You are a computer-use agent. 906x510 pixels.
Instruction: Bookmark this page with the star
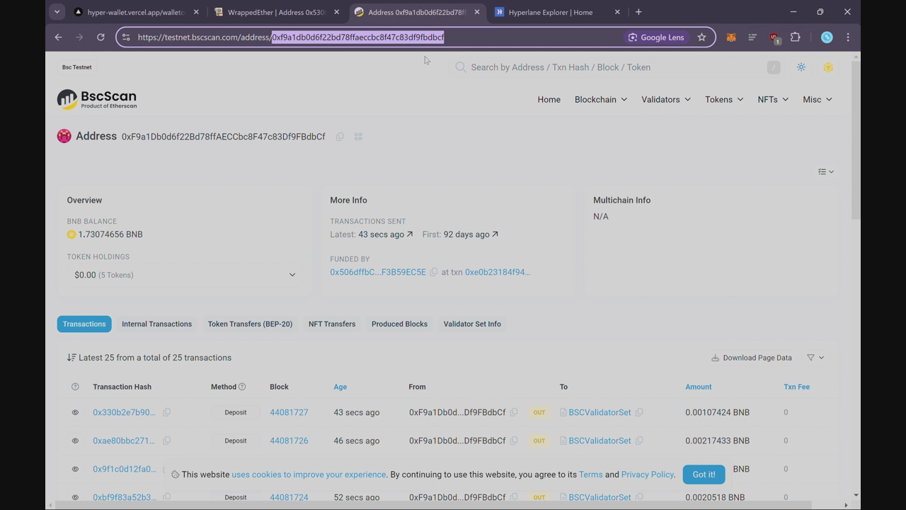coord(701,37)
